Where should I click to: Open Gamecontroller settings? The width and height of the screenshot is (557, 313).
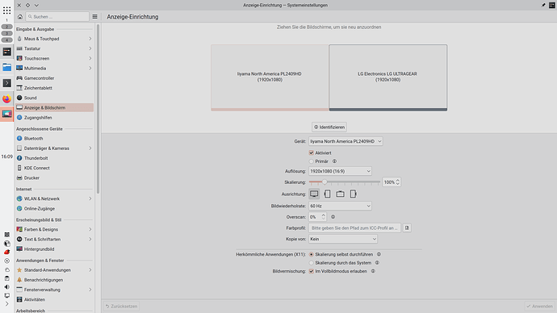(54, 78)
